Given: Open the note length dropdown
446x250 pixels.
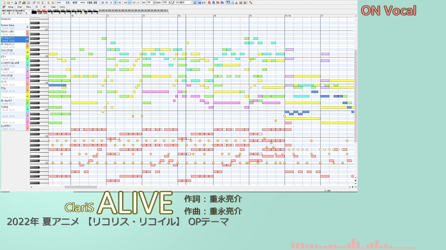Looking at the screenshot, I should coord(182,3).
